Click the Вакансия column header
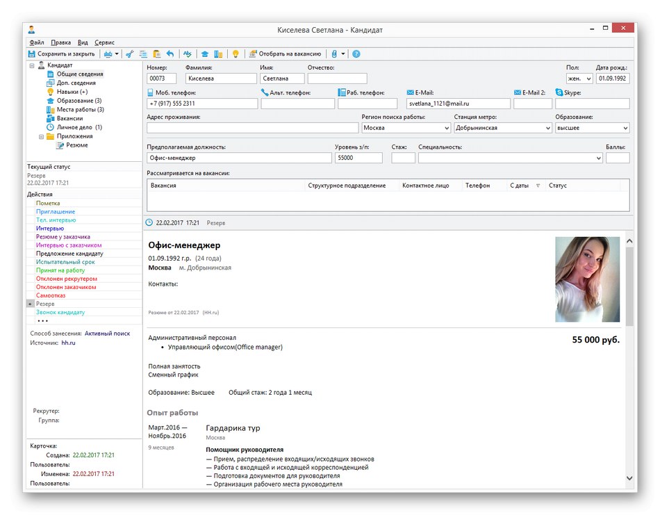The width and height of the screenshot is (660, 515). point(226,186)
